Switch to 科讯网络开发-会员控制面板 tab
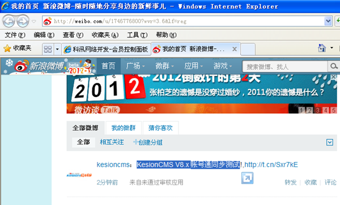Image resolution: width=340 pixels, height=205 pixels. point(107,49)
